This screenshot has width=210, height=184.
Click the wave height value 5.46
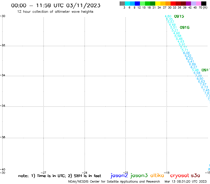pyautogui.click(x=179, y=39)
